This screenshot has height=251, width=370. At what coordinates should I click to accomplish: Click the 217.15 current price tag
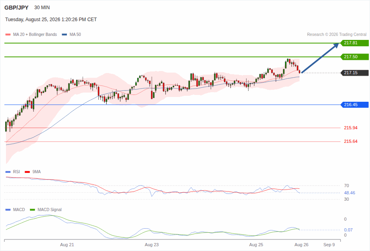click(x=354, y=73)
